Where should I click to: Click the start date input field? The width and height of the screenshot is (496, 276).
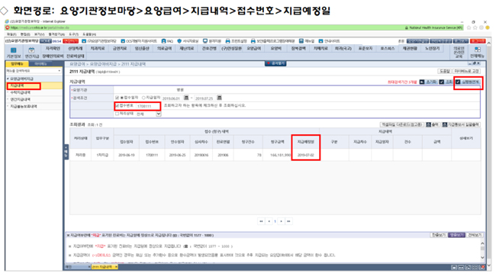click(x=172, y=98)
